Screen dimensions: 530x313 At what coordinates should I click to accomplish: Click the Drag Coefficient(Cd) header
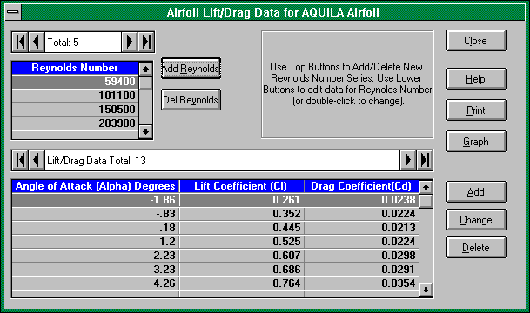362,186
